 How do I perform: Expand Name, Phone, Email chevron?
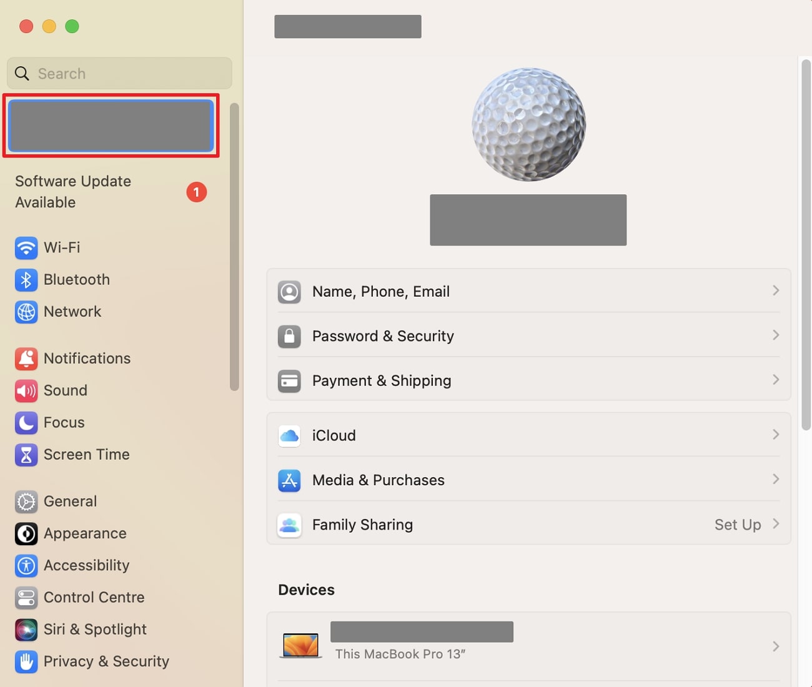tap(775, 290)
